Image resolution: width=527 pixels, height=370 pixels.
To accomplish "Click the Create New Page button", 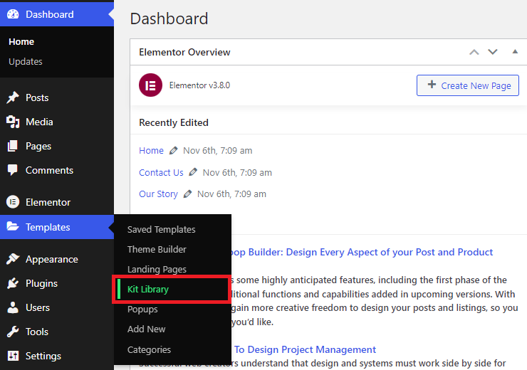I will tap(468, 85).
